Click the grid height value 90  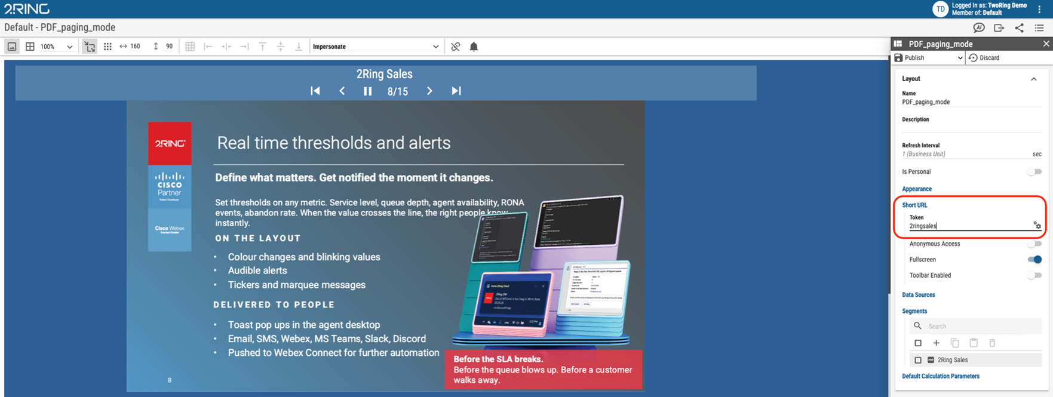click(x=169, y=47)
